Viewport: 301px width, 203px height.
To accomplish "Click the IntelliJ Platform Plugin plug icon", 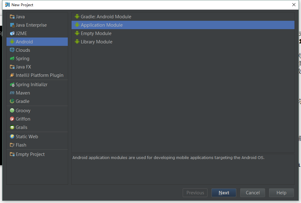I will coord(12,75).
